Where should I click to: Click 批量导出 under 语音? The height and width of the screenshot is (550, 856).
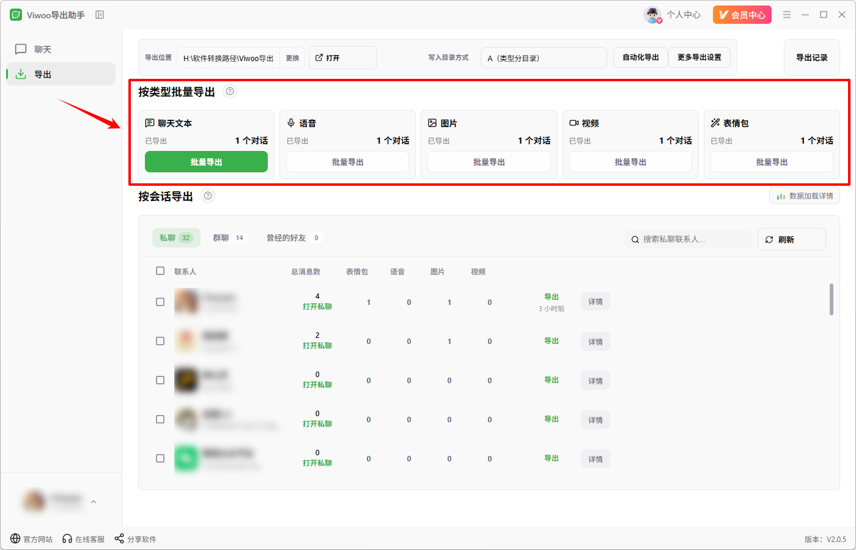347,162
